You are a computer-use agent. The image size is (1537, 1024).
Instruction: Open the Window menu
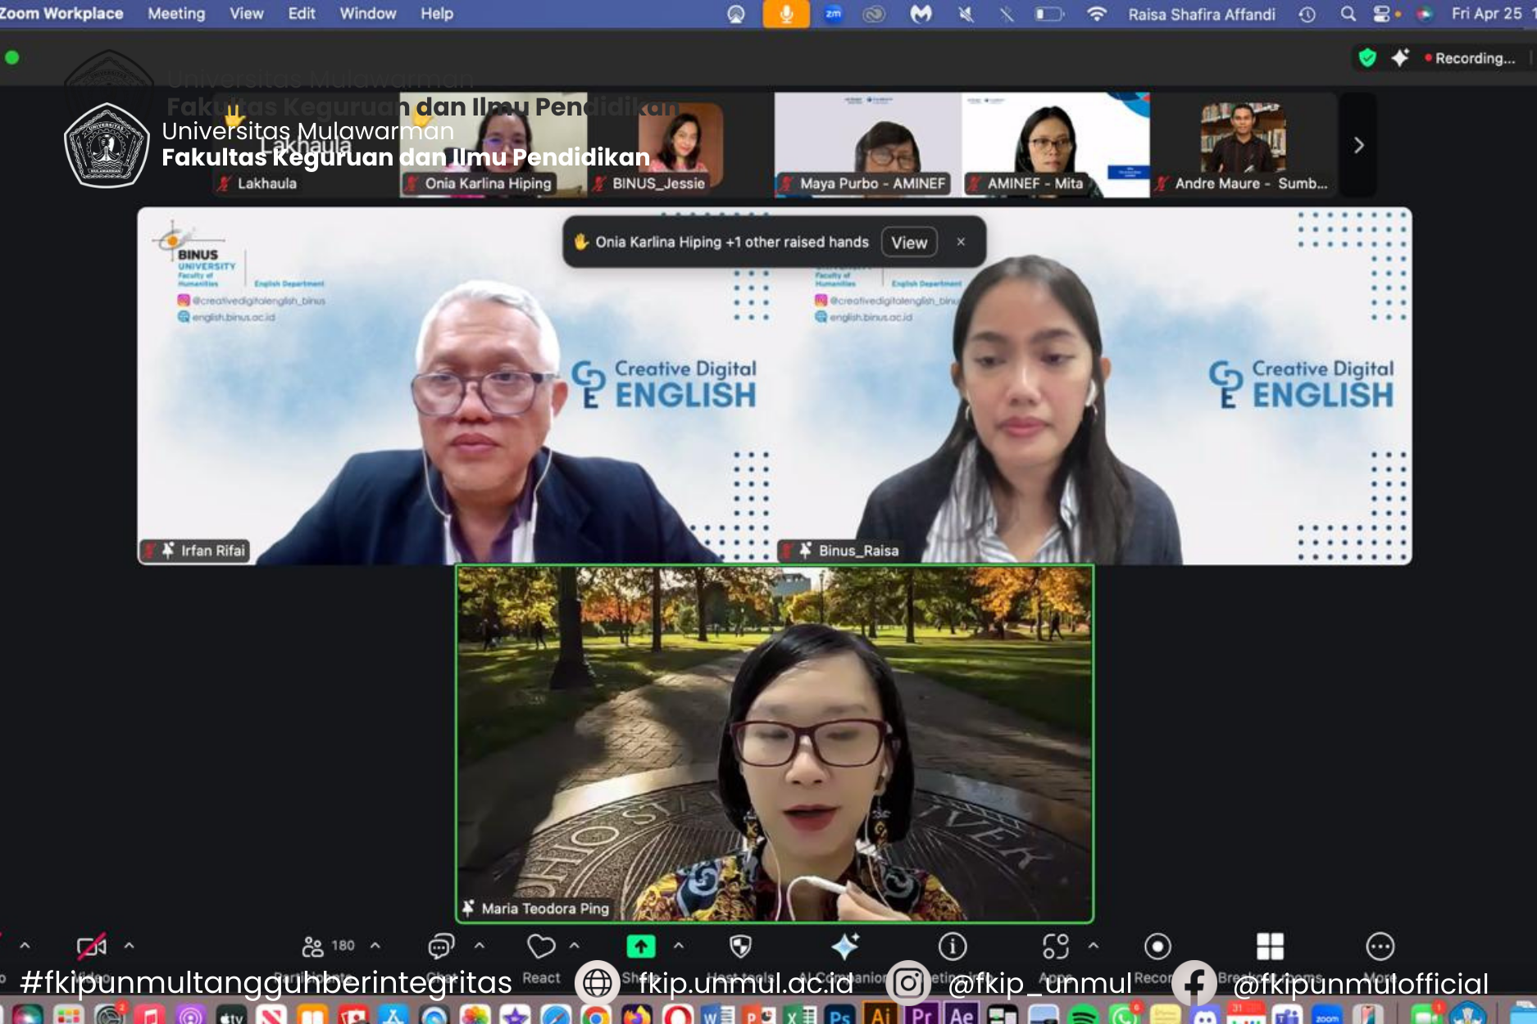[x=367, y=14]
